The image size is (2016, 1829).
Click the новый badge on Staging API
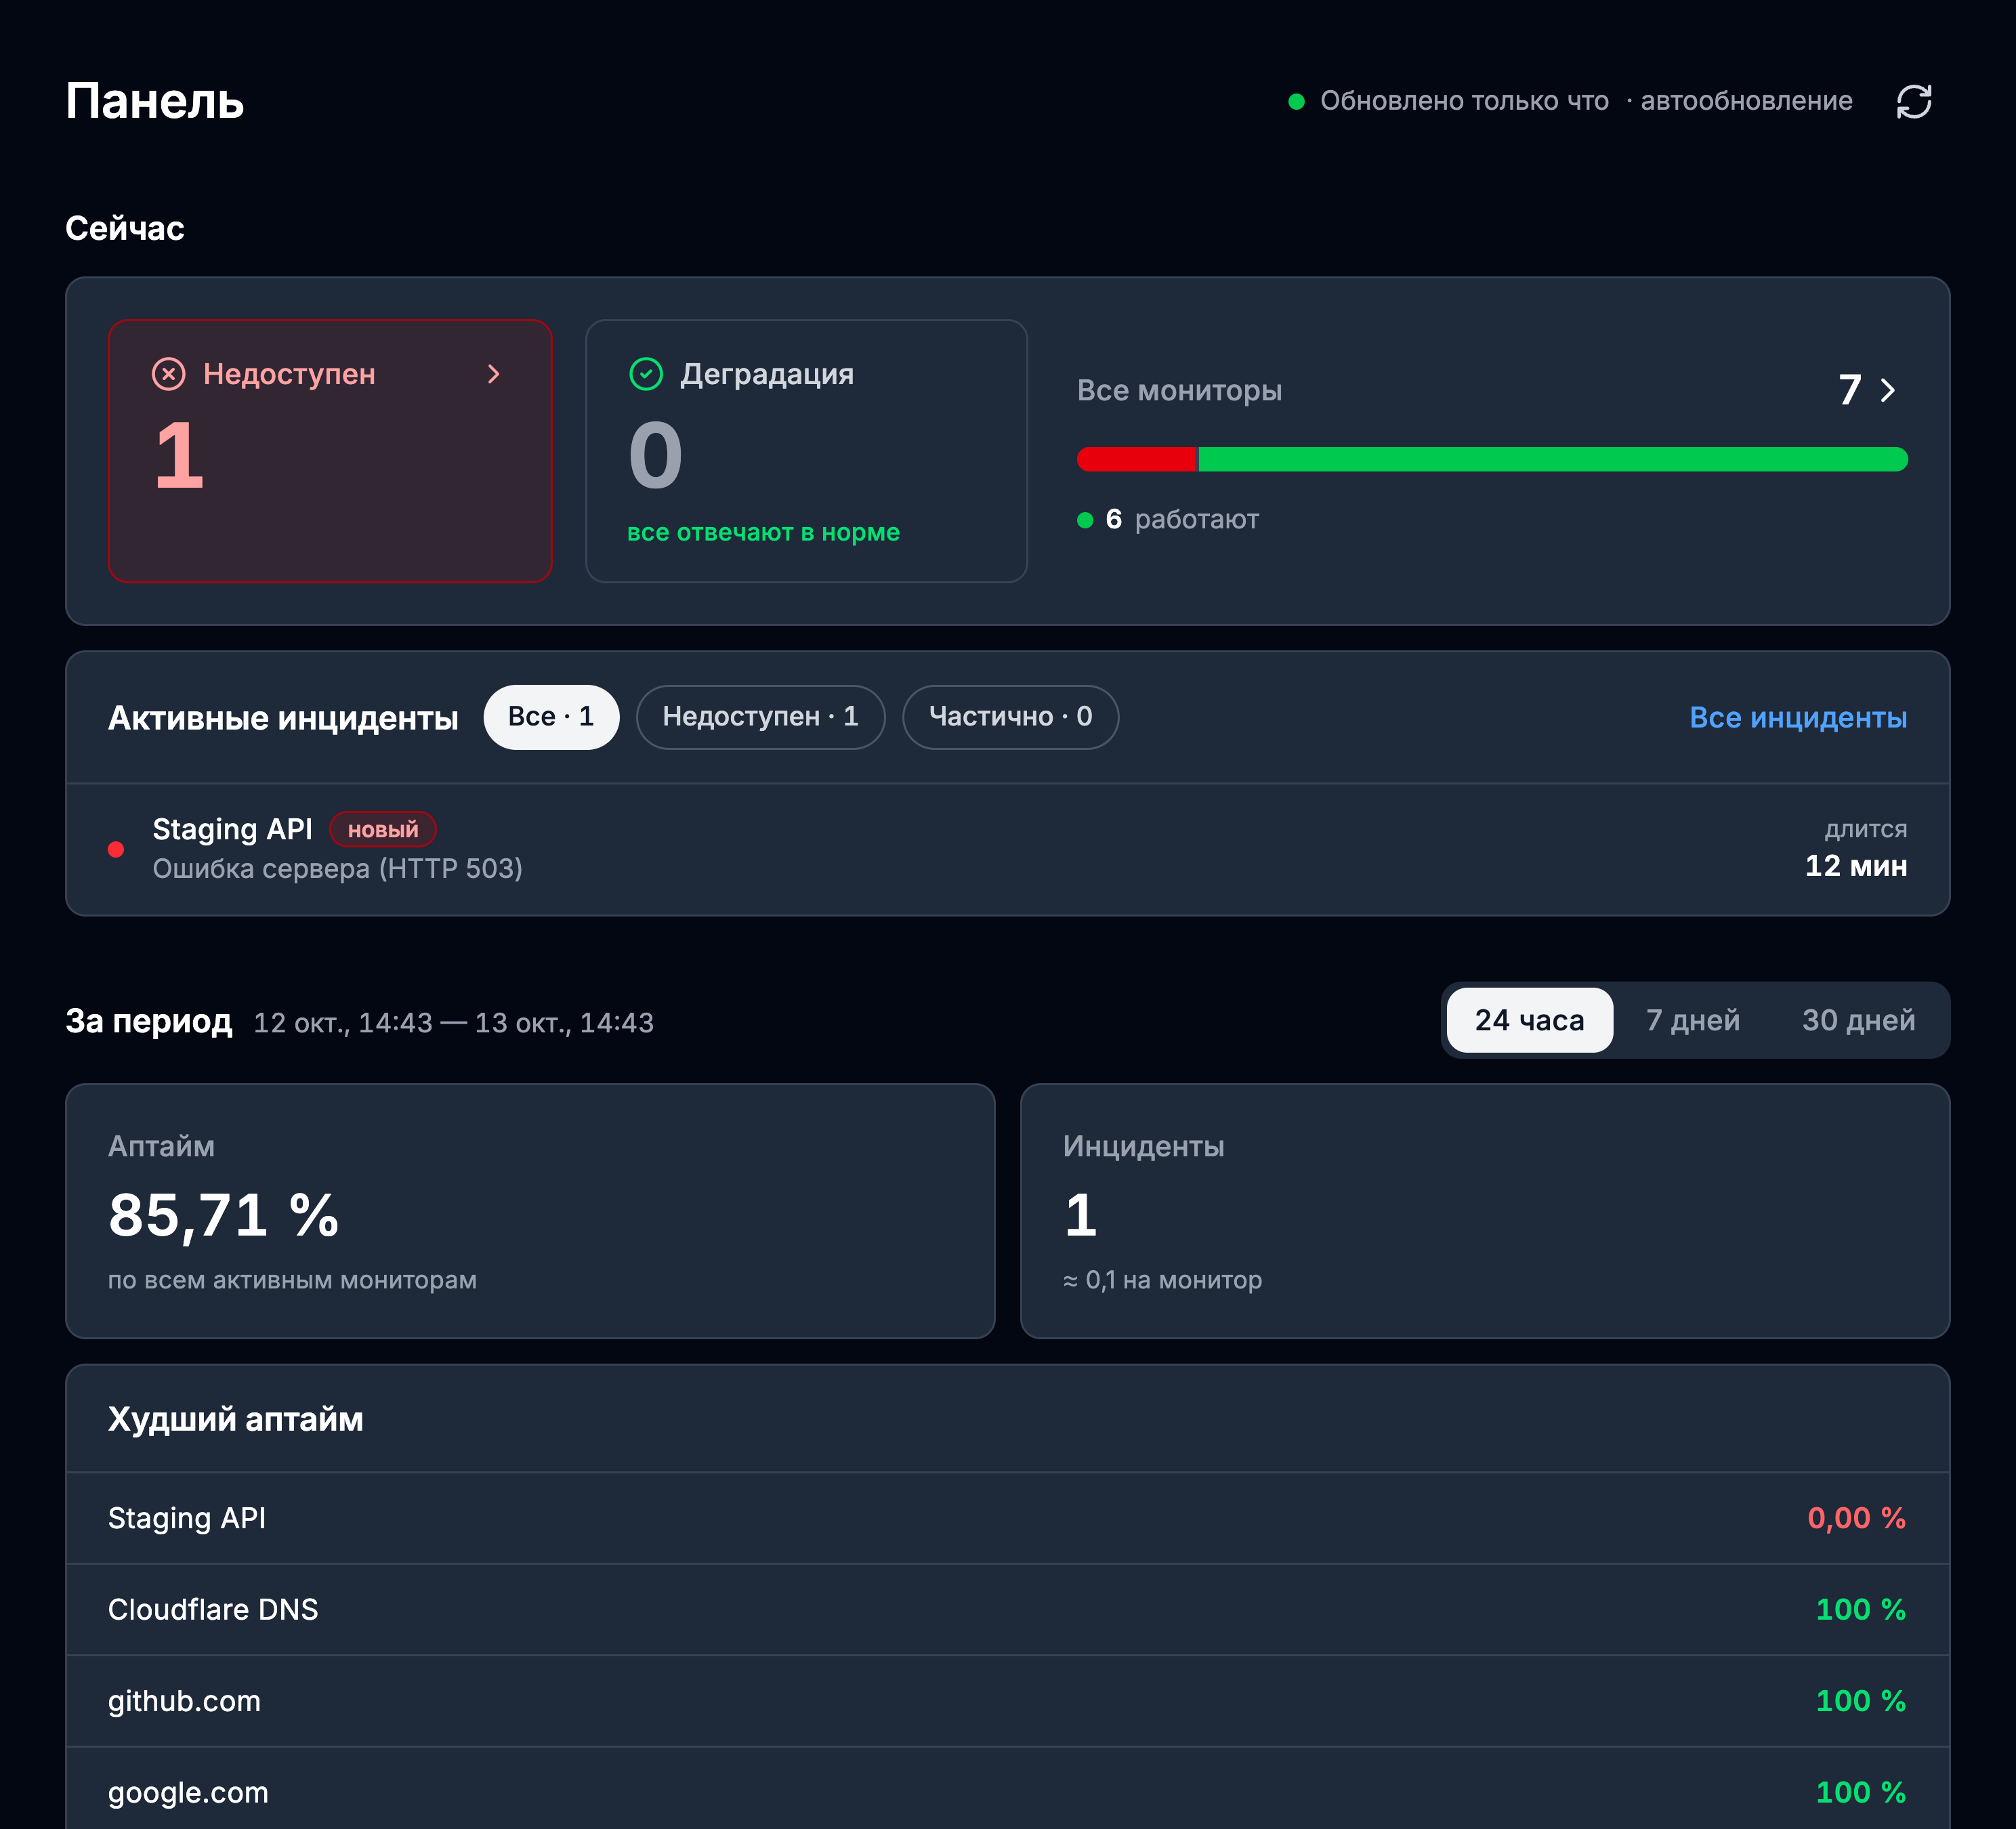383,830
